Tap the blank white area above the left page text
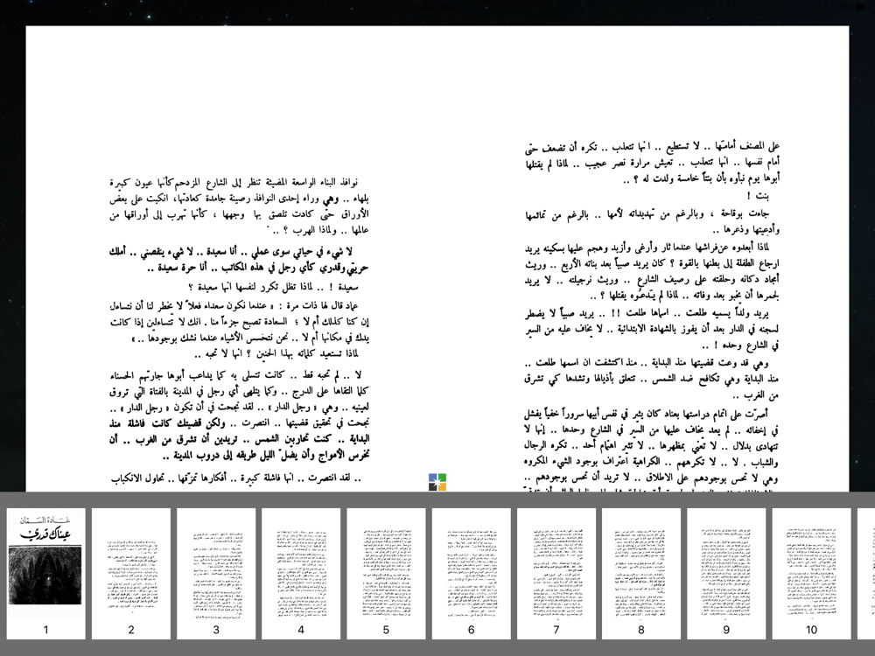 pyautogui.click(x=232, y=101)
